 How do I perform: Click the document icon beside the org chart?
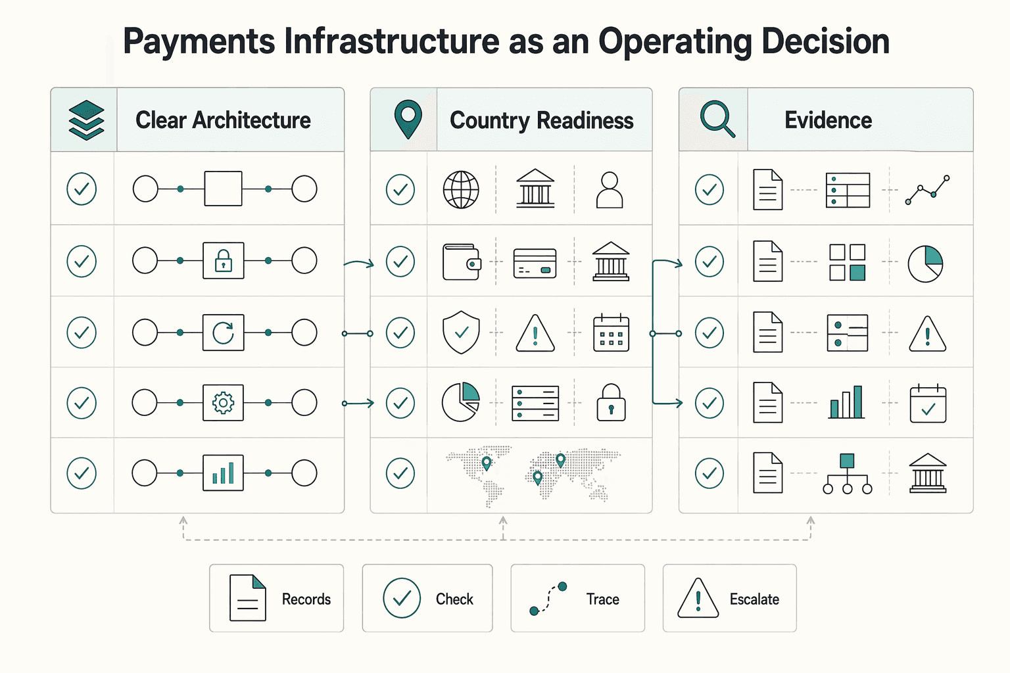tap(767, 473)
